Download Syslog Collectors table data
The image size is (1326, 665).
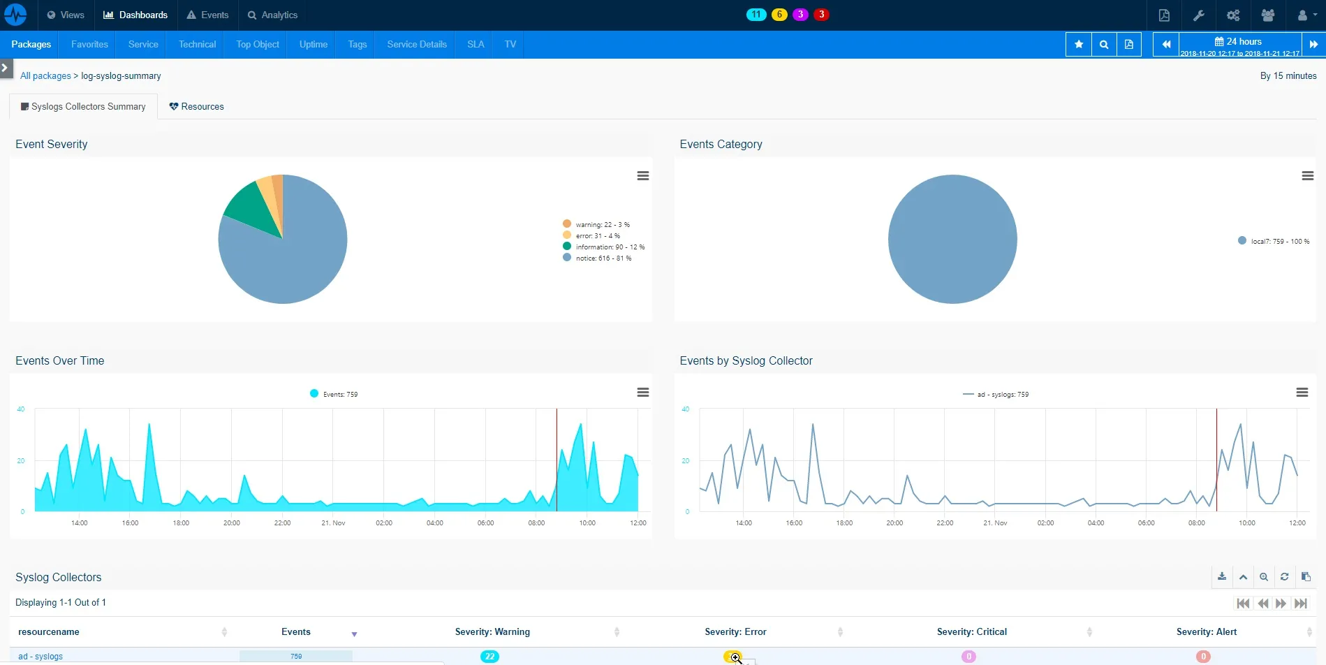1221,577
